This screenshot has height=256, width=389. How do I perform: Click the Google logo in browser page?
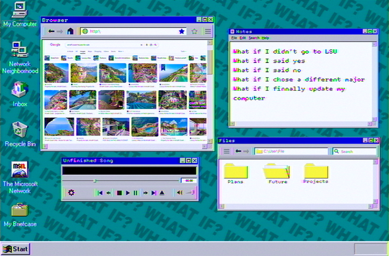[x=55, y=45]
